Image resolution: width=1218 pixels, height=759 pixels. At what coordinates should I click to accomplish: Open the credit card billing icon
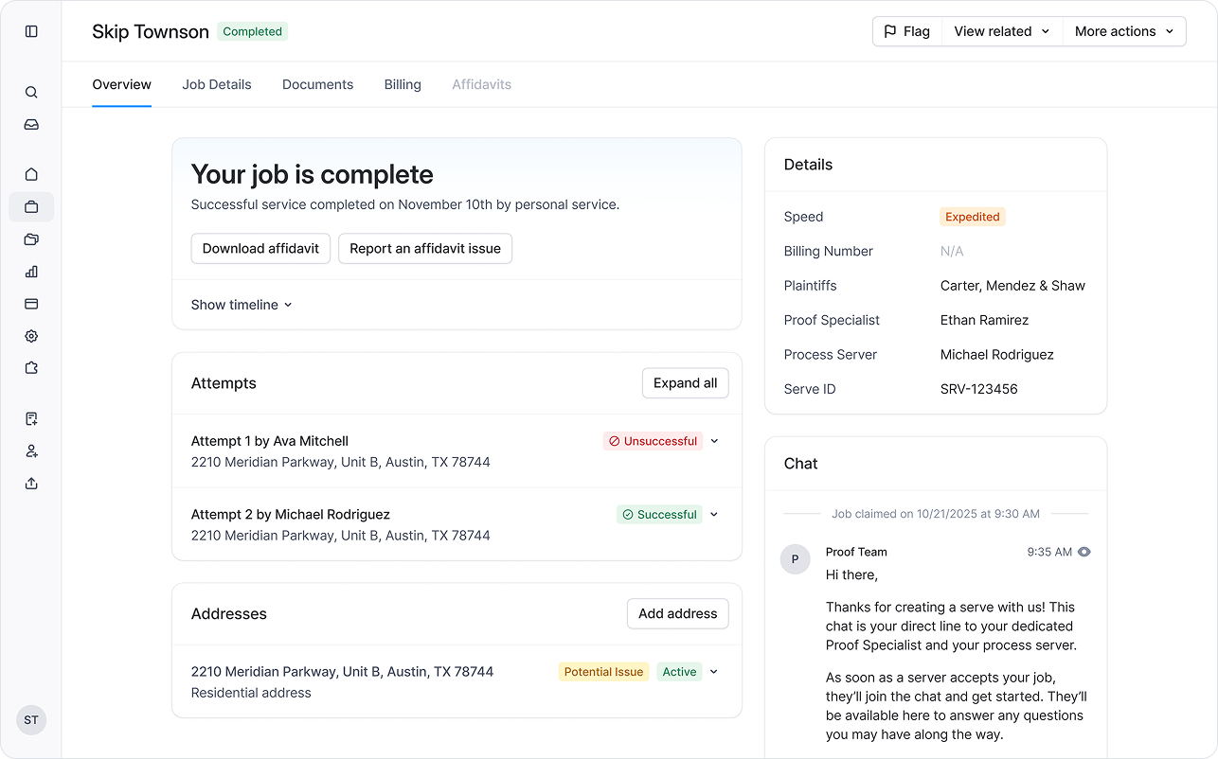[x=31, y=304]
